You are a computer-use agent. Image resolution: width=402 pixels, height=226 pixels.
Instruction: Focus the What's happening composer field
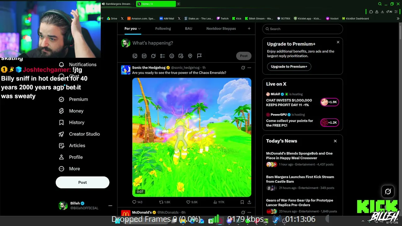click(191, 43)
